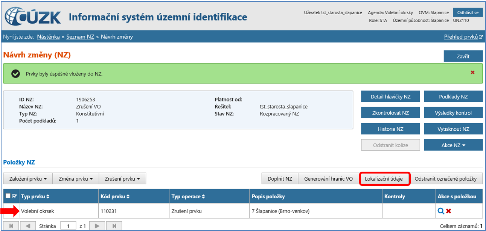
Task: Navigate to Nástěnka in the breadcrumb
Action: (48, 36)
